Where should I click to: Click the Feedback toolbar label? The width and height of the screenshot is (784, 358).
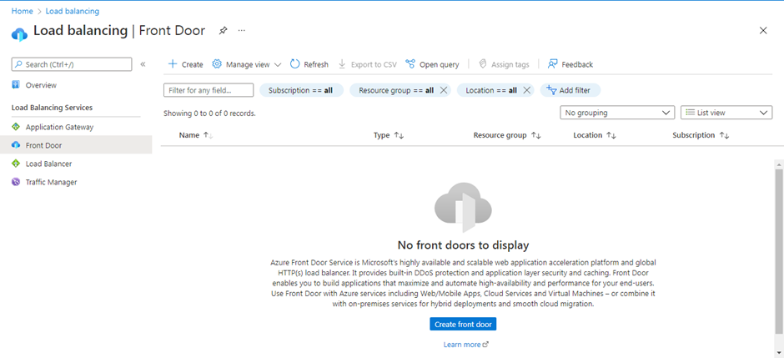click(x=577, y=64)
